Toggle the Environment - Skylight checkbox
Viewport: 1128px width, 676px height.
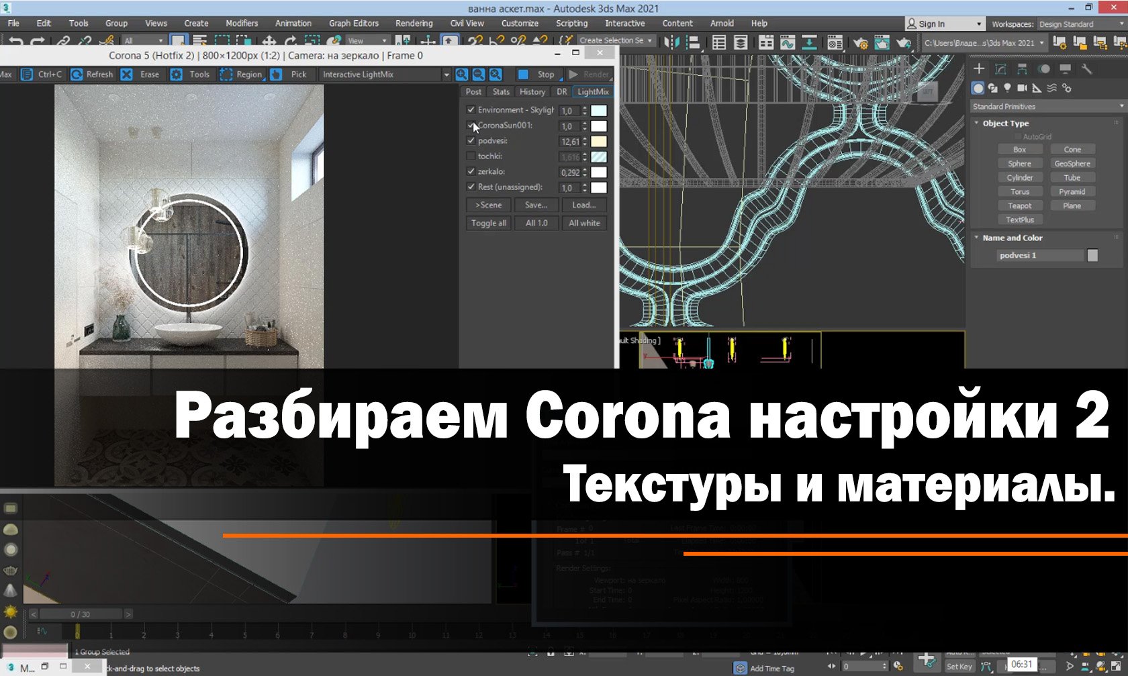tap(471, 109)
